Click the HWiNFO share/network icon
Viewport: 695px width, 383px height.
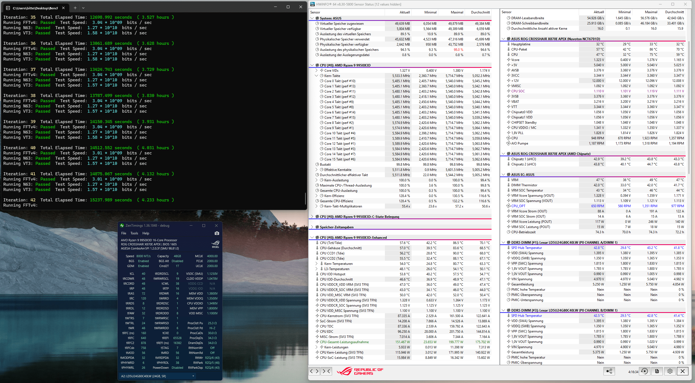pos(609,371)
